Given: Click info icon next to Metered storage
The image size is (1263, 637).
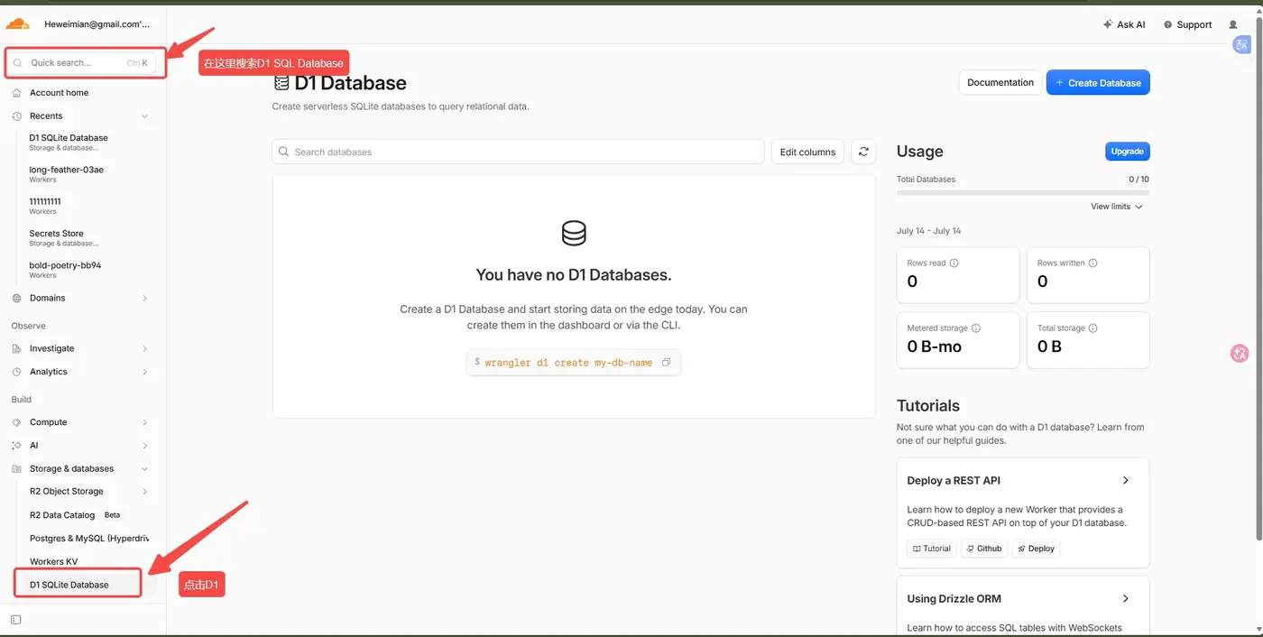Looking at the screenshot, I should pos(976,328).
